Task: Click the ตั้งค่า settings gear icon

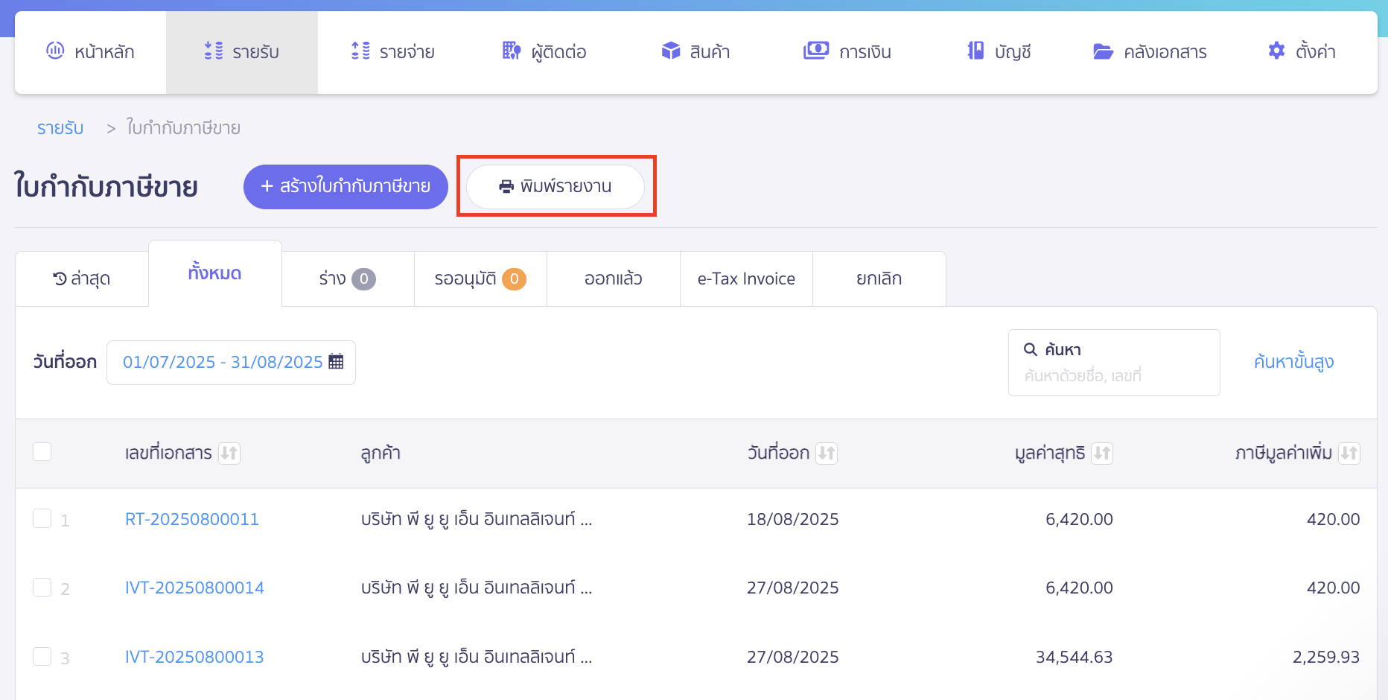Action: (1275, 50)
